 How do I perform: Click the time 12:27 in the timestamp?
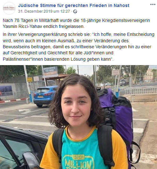(65, 11)
